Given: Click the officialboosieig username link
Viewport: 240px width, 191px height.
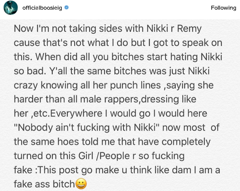Looking at the screenshot, I should tap(42, 8).
